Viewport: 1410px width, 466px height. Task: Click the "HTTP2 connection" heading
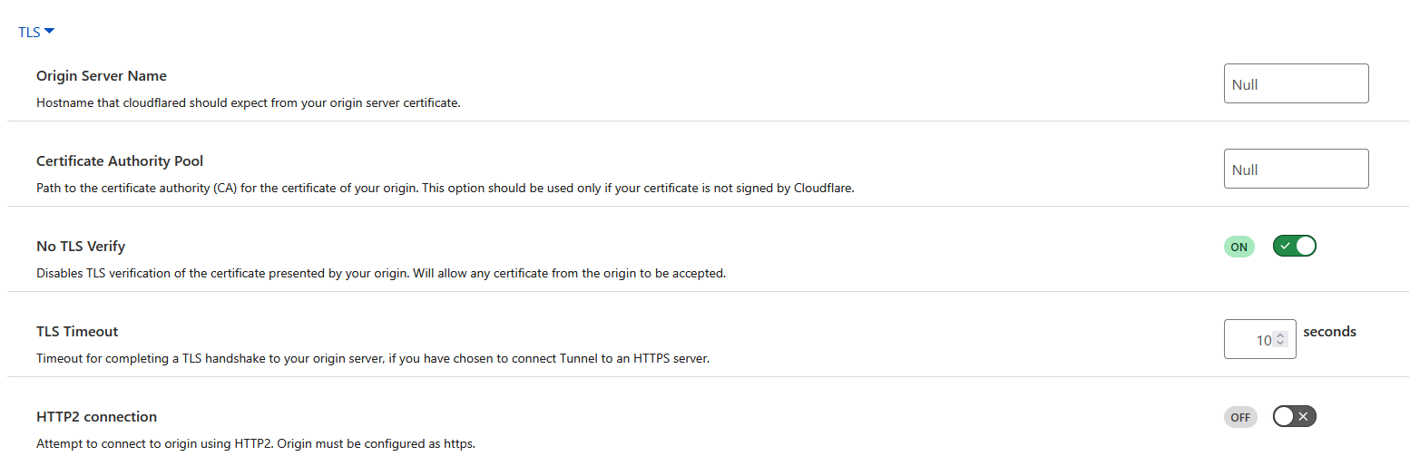(96, 417)
